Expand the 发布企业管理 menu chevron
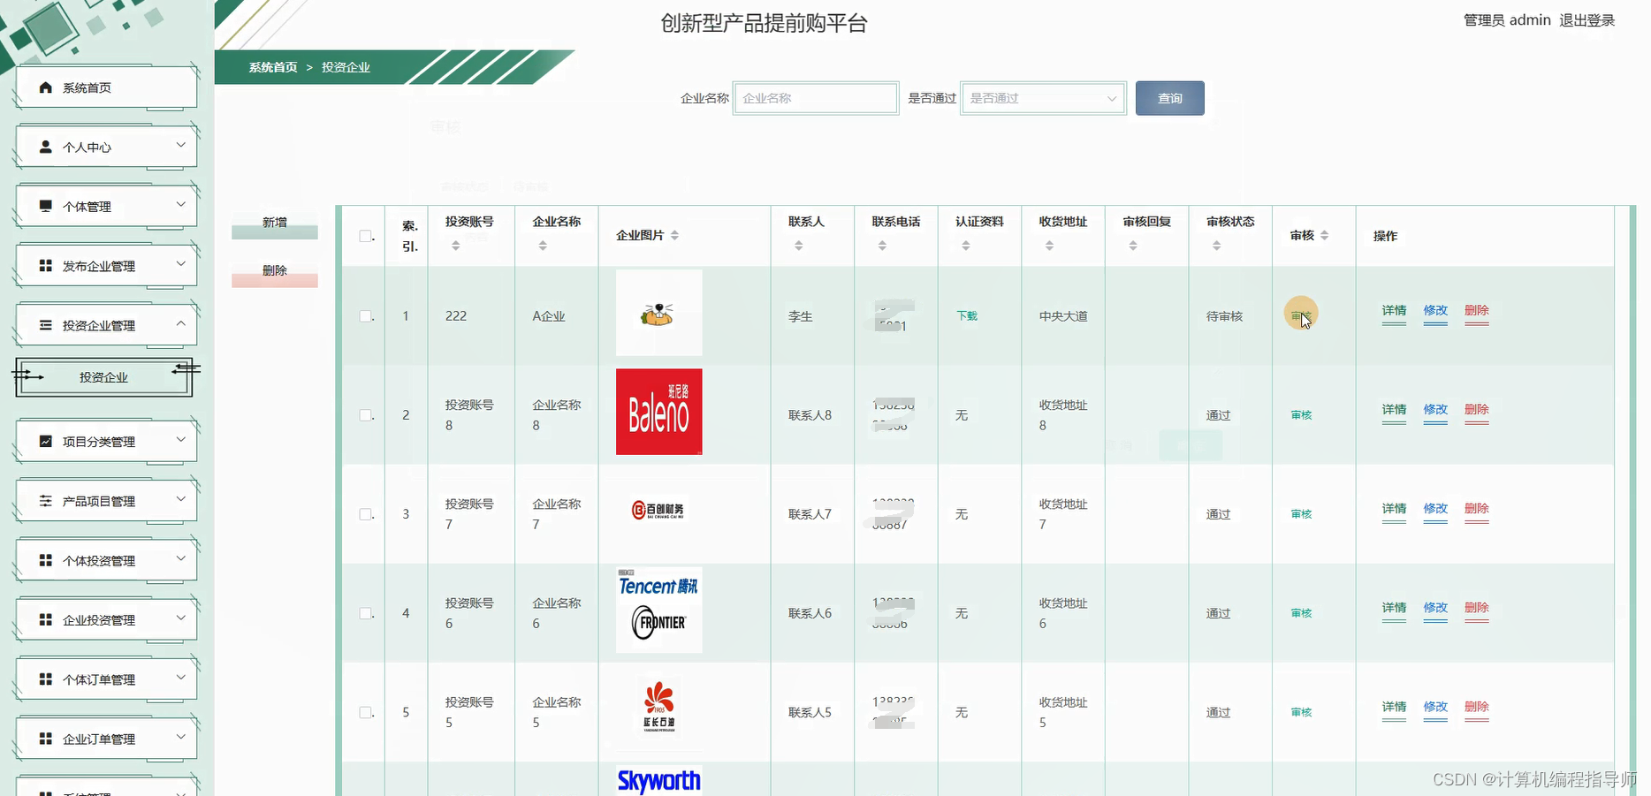The height and width of the screenshot is (796, 1651). click(x=180, y=263)
